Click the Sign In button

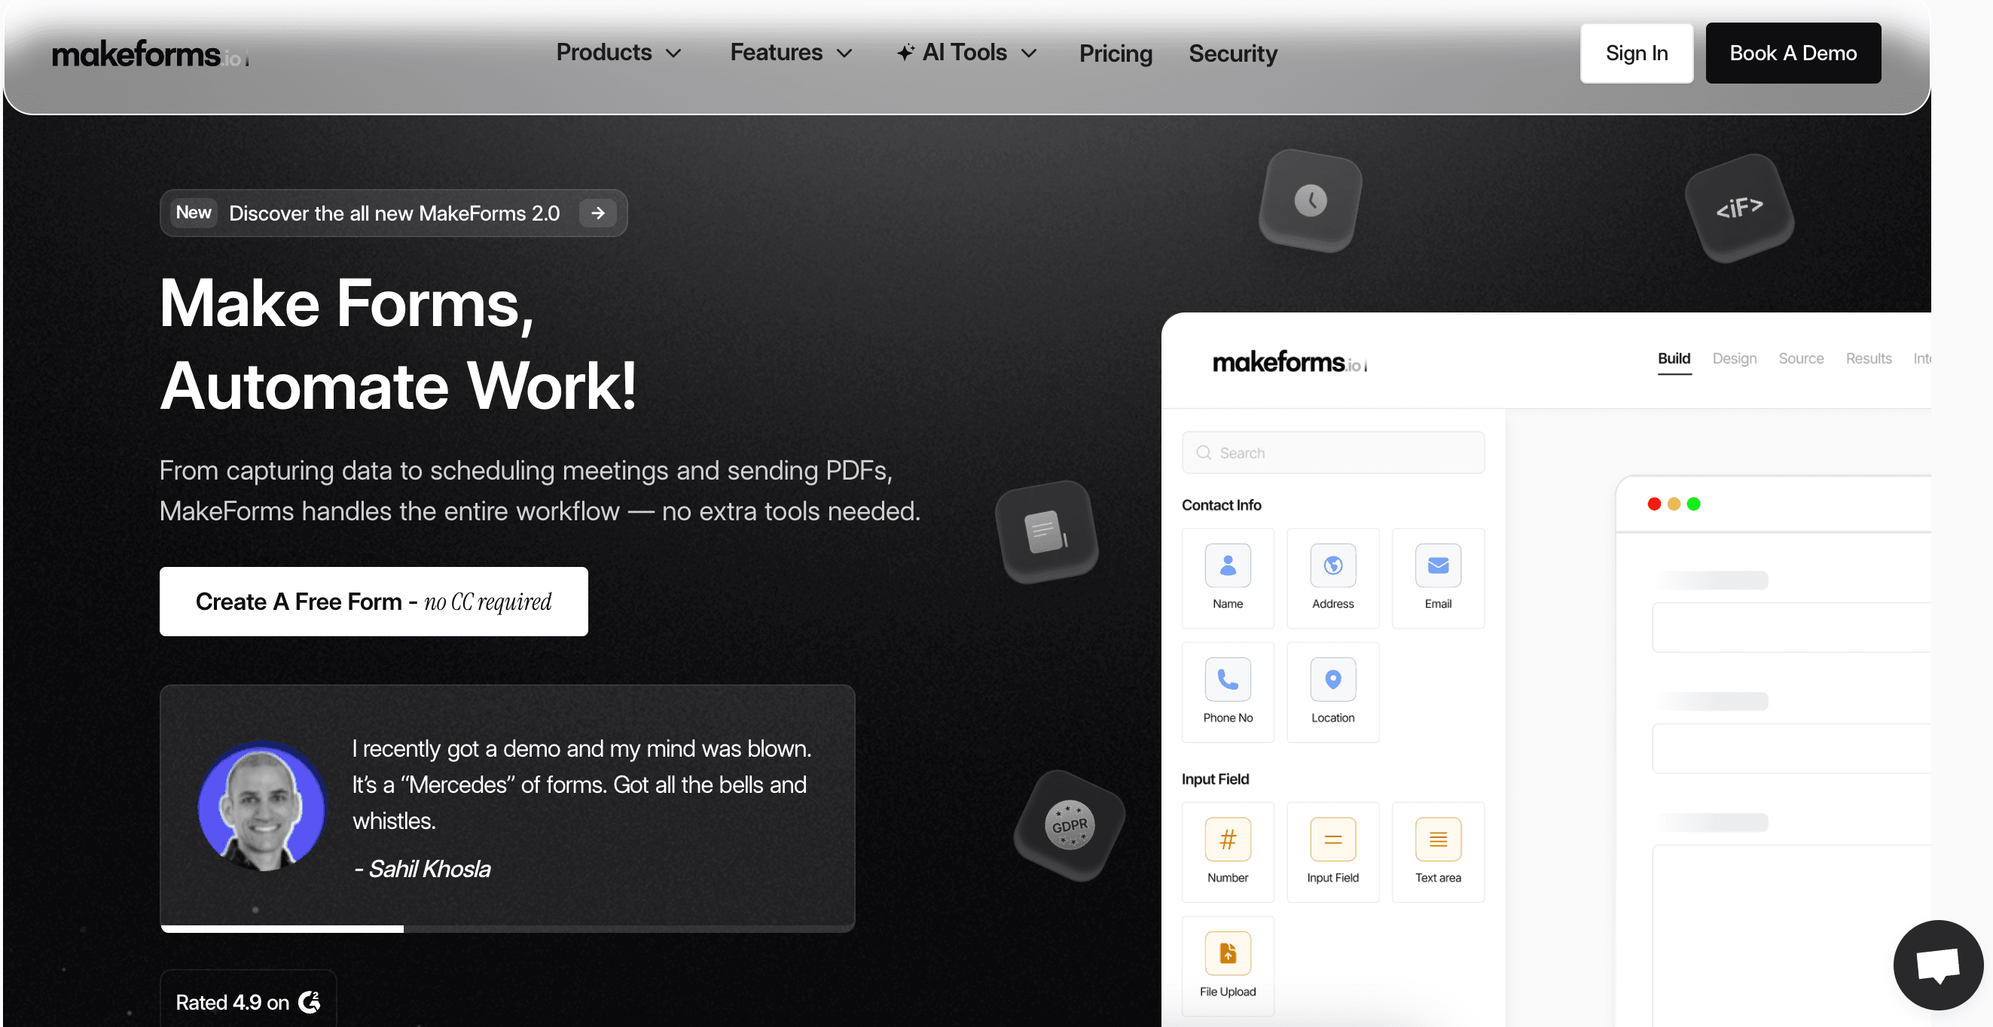[x=1635, y=53]
